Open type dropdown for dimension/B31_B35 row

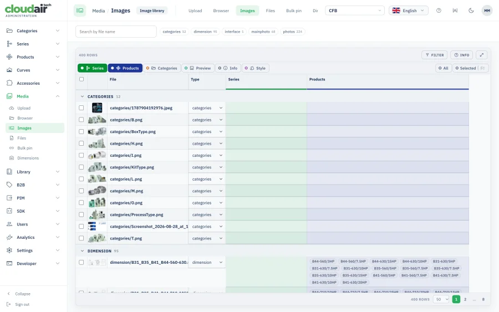207,262
